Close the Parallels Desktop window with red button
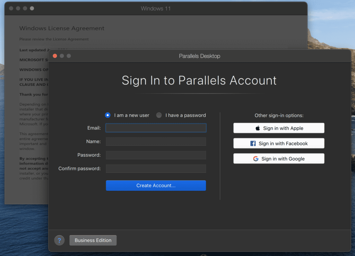This screenshot has width=355, height=256. click(55, 56)
